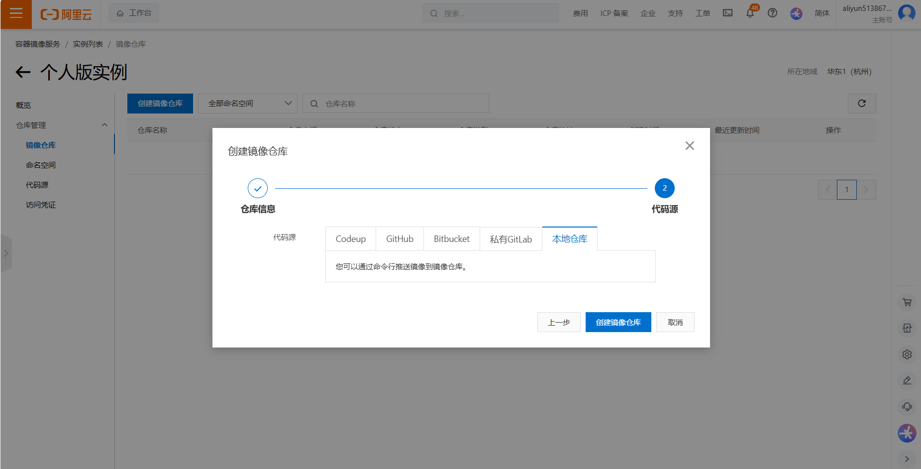Open the Cloud Shell terminal icon
The width and height of the screenshot is (921, 469).
pos(727,13)
